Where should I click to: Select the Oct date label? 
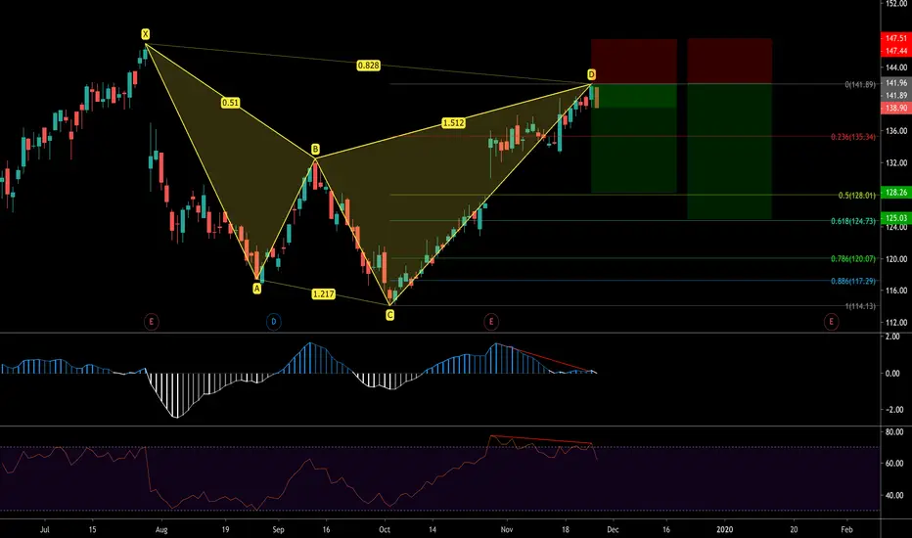point(385,530)
